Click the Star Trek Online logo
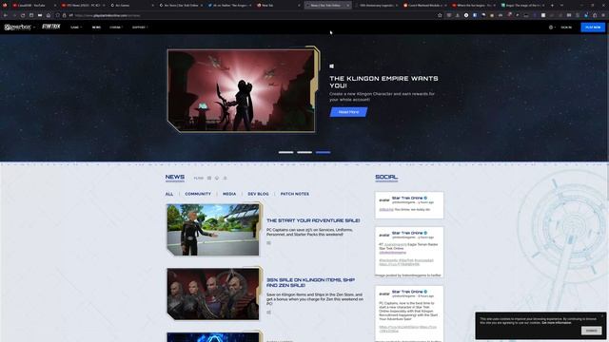Screen dimensions: 609x342 click(x=50, y=27)
